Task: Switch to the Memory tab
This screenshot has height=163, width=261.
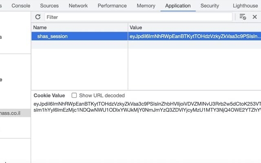Action: tap(146, 6)
